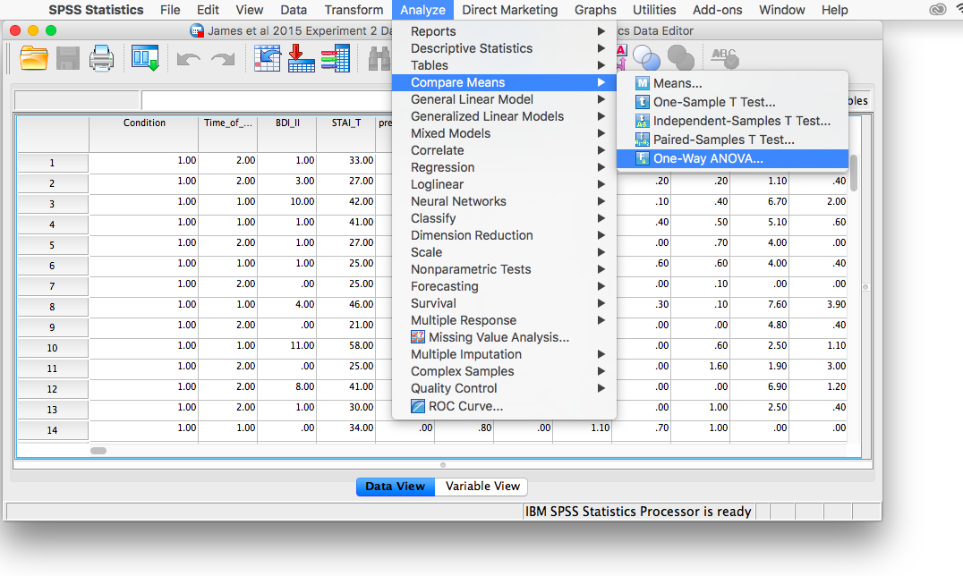Image resolution: width=963 pixels, height=576 pixels.
Task: Open a data file with the folder icon
Action: coord(34,59)
